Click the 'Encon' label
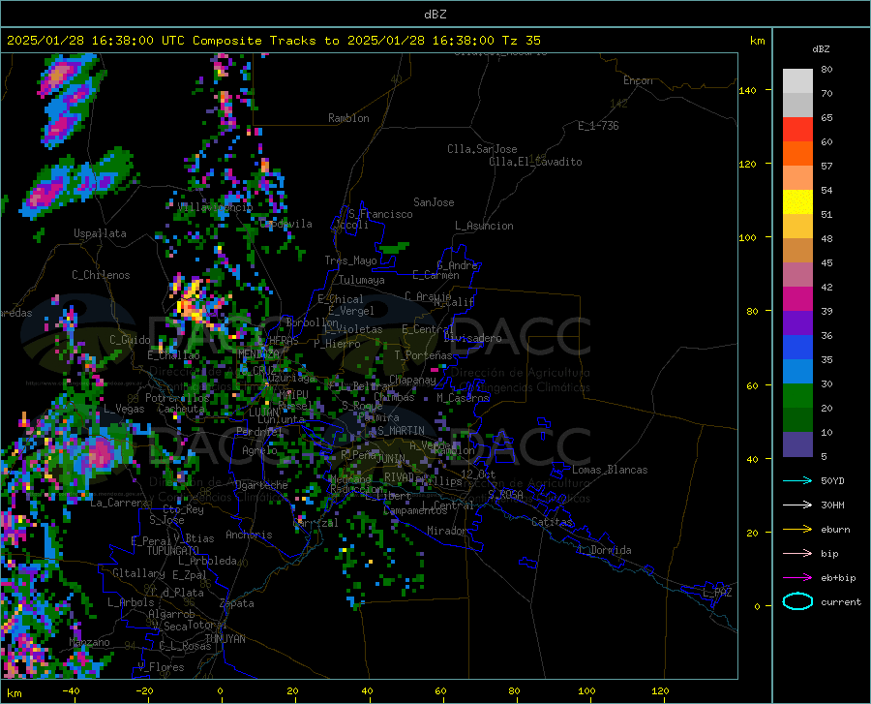Image resolution: width=871 pixels, height=704 pixels. coord(638,80)
